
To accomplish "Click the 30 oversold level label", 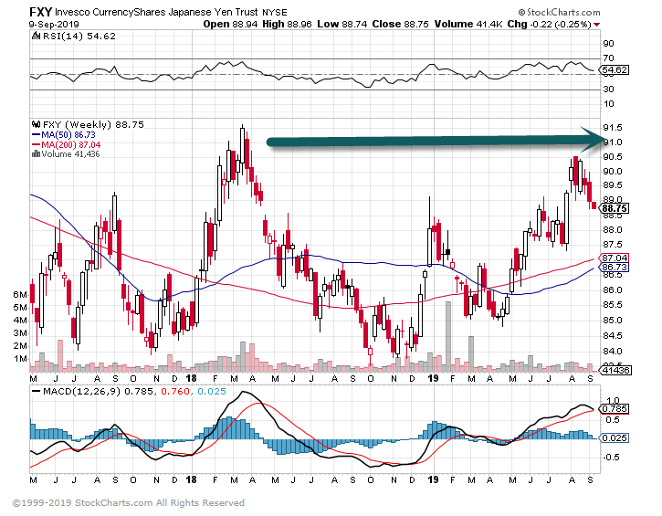I will coord(608,90).
